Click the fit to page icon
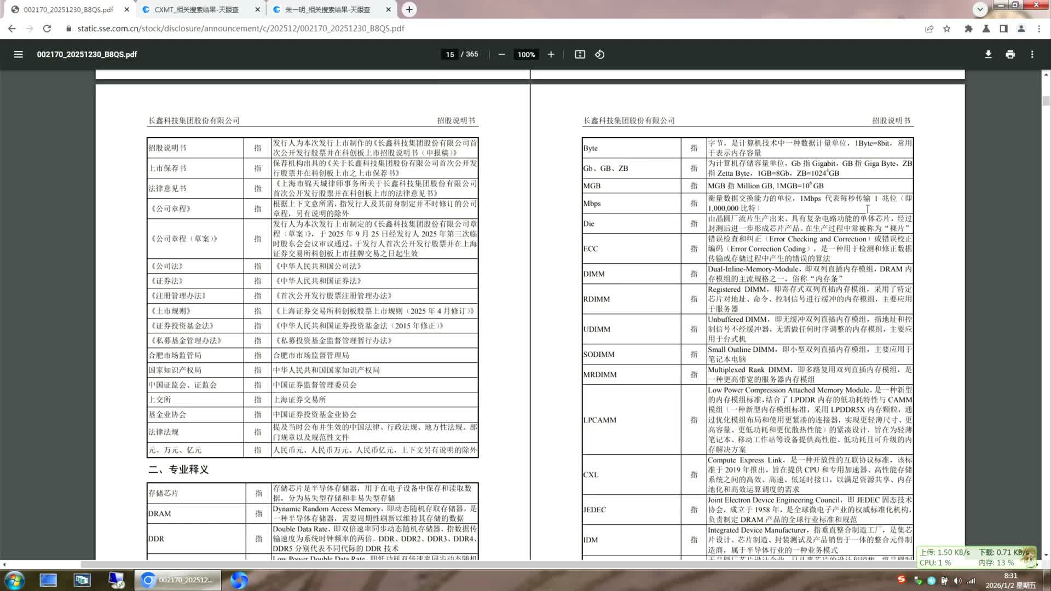 (x=580, y=54)
